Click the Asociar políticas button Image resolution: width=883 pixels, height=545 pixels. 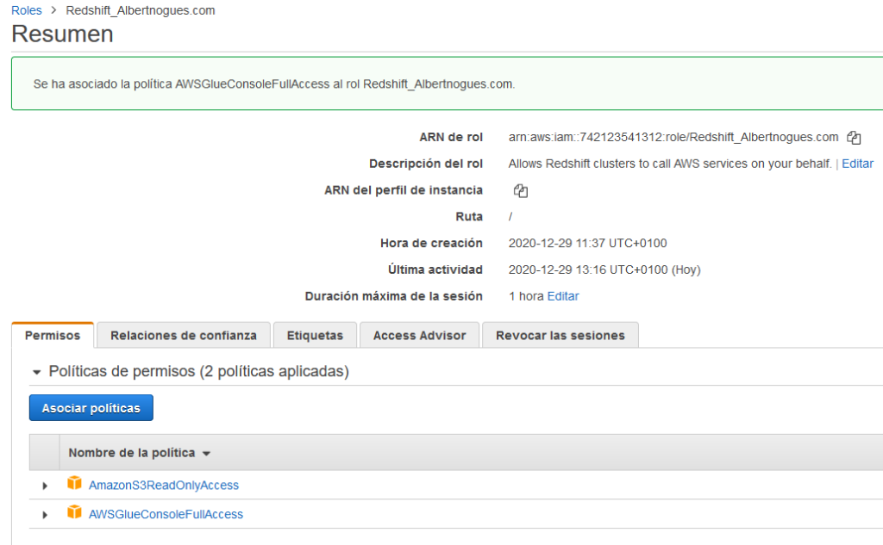tap(91, 408)
